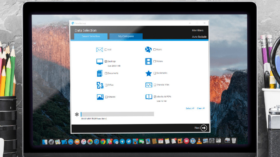Open iTunes from the dock
Viewport: 280px width, 157px height.
pyautogui.click(x=84, y=142)
